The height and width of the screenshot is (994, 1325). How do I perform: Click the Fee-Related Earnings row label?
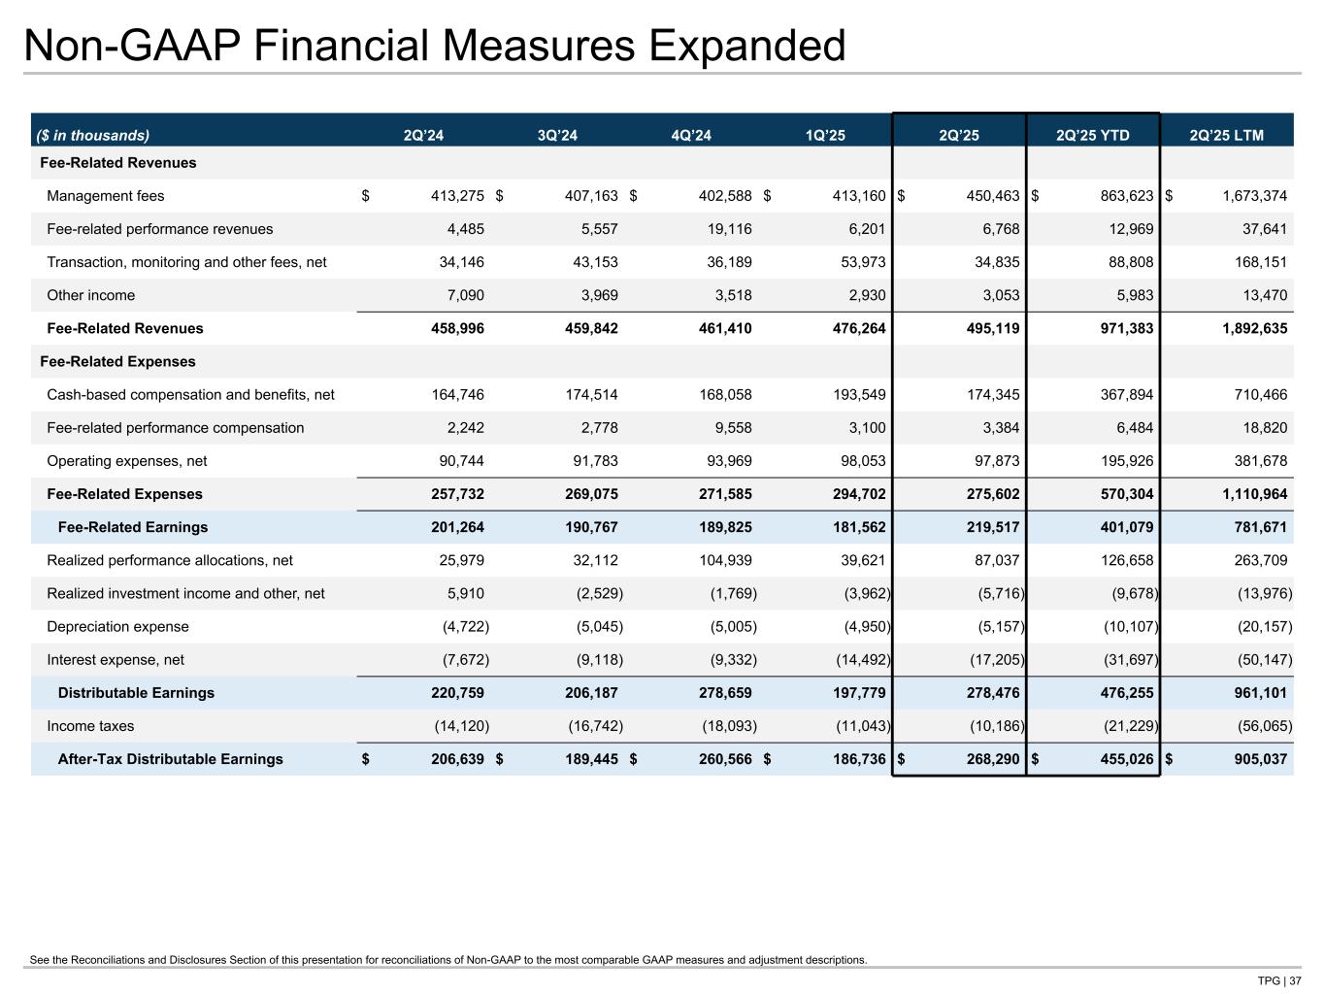(x=133, y=527)
